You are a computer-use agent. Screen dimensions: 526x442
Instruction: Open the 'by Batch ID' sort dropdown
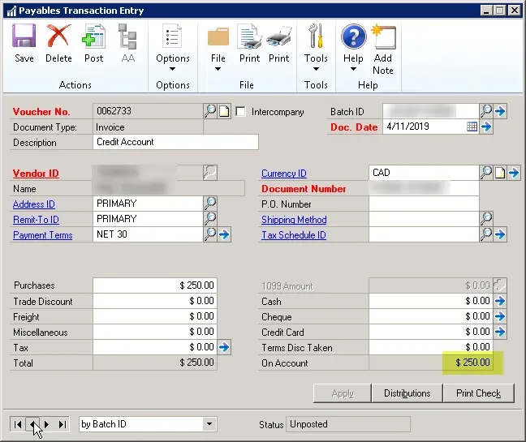[209, 424]
